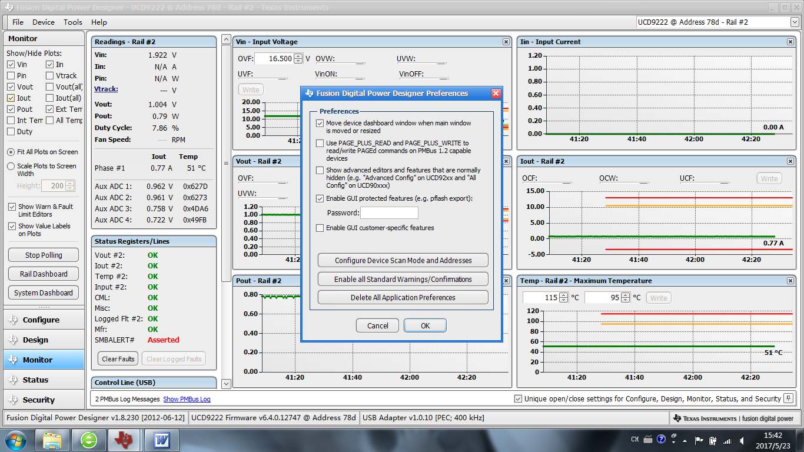The height and width of the screenshot is (452, 804).
Task: Open the device rail selector dropdown
Action: pos(794,22)
